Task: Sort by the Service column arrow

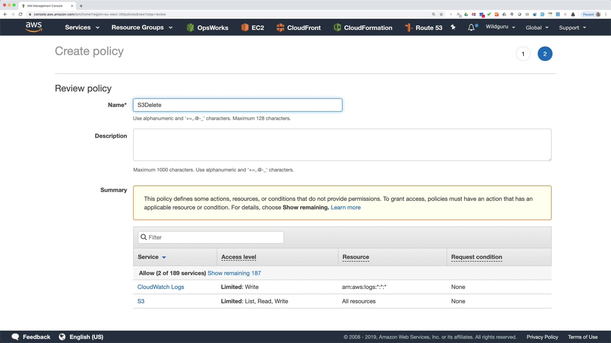Action: click(x=164, y=257)
